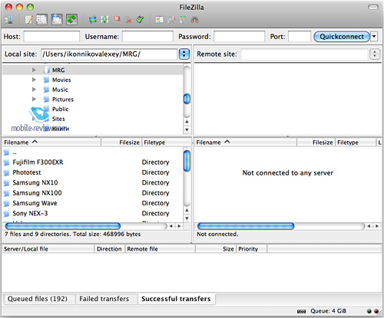Select the MRG folder in tree
The height and width of the screenshot is (318, 384).
[58, 70]
